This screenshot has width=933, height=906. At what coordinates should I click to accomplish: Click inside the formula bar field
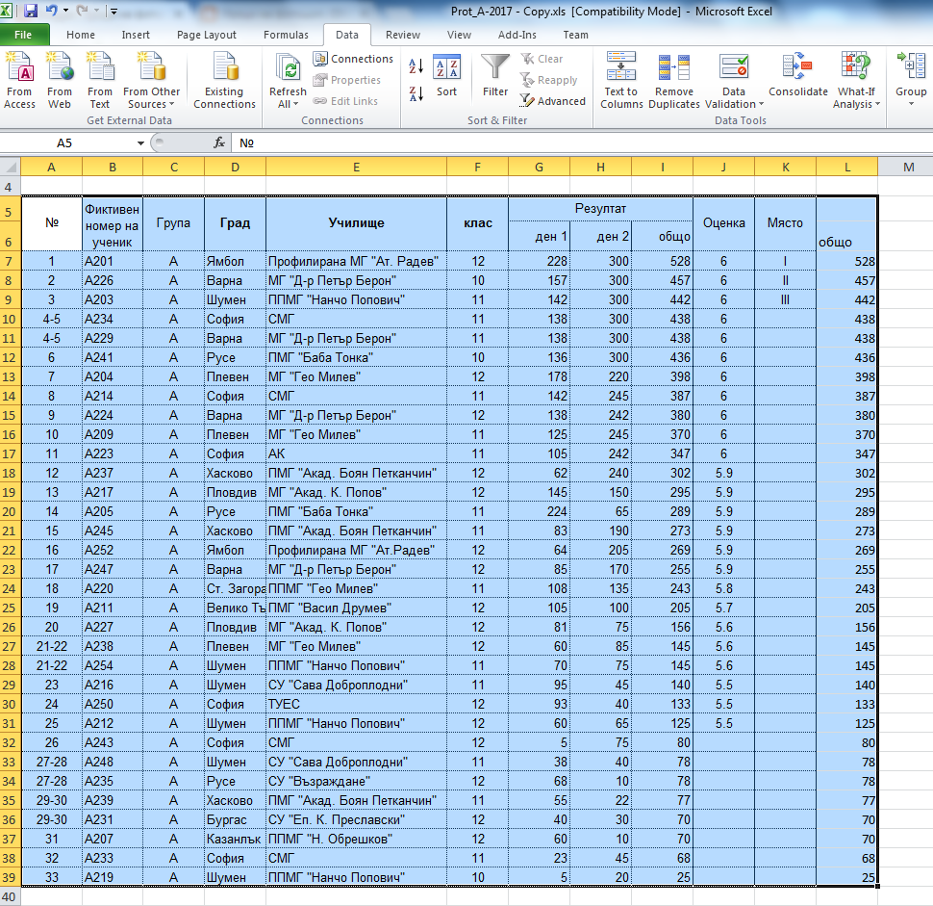click(577, 142)
